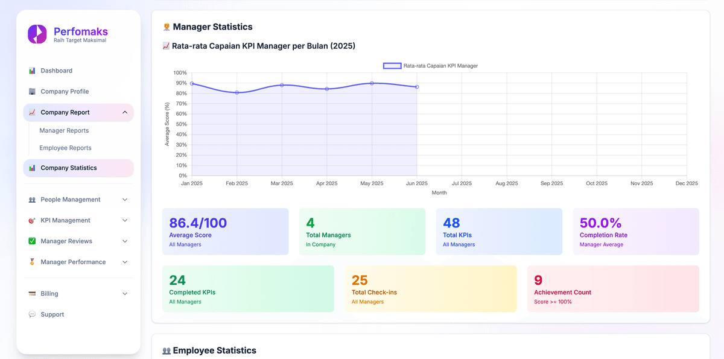
Task: Click the Dashboard bar chart icon
Action: coord(32,71)
